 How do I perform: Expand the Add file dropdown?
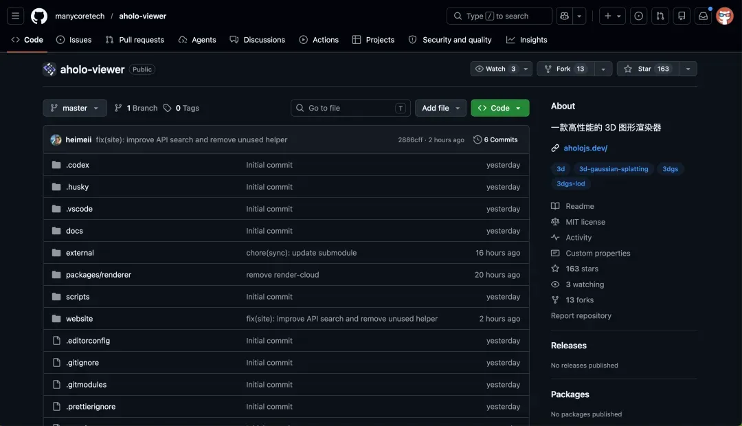(440, 108)
